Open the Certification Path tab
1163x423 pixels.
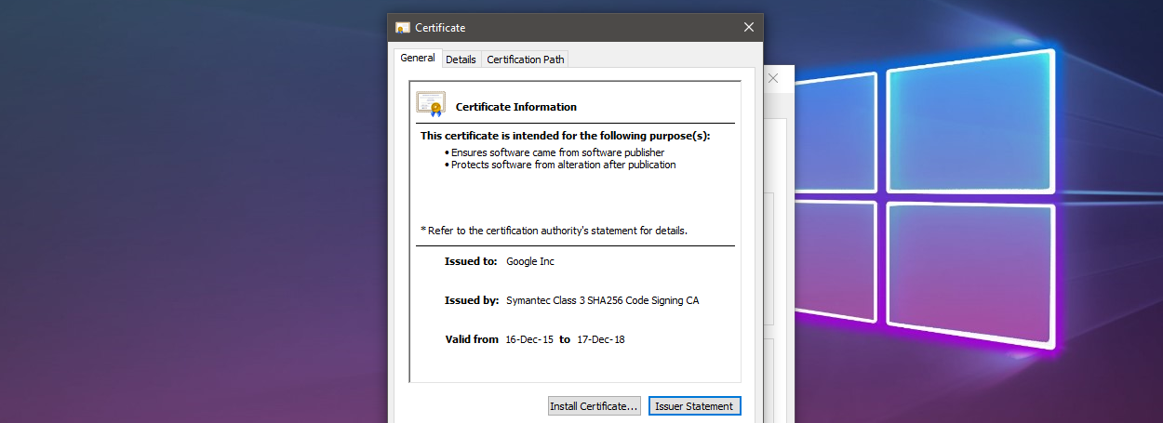[x=525, y=59]
